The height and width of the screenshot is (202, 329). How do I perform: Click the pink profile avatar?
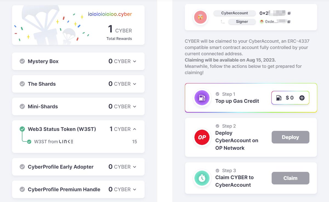click(x=200, y=17)
